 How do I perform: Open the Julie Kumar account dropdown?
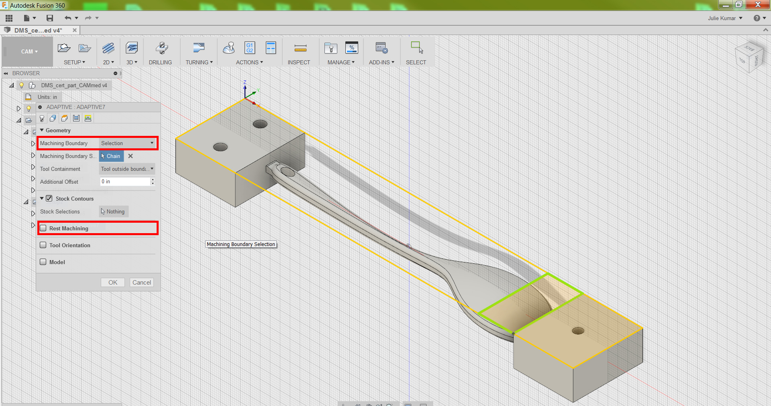725,18
